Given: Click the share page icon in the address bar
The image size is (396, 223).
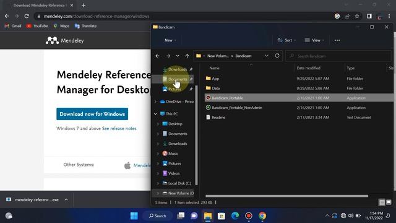Looking at the screenshot, I should pos(347,16).
